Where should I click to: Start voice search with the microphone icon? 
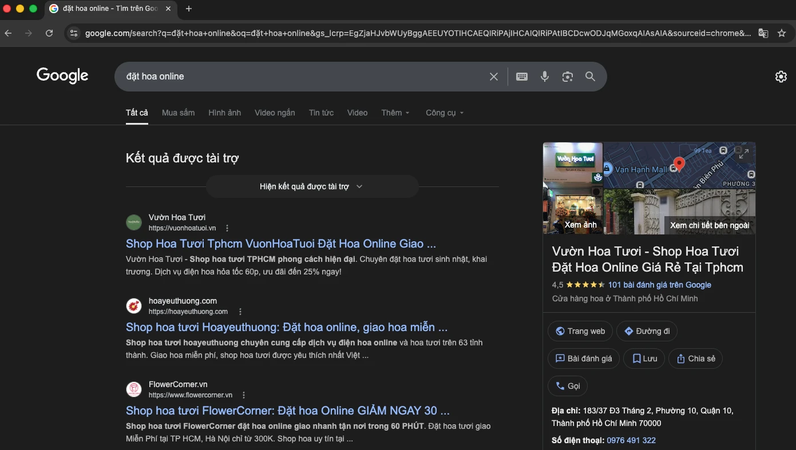545,77
